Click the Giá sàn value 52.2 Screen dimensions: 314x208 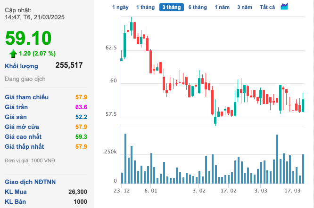point(81,117)
